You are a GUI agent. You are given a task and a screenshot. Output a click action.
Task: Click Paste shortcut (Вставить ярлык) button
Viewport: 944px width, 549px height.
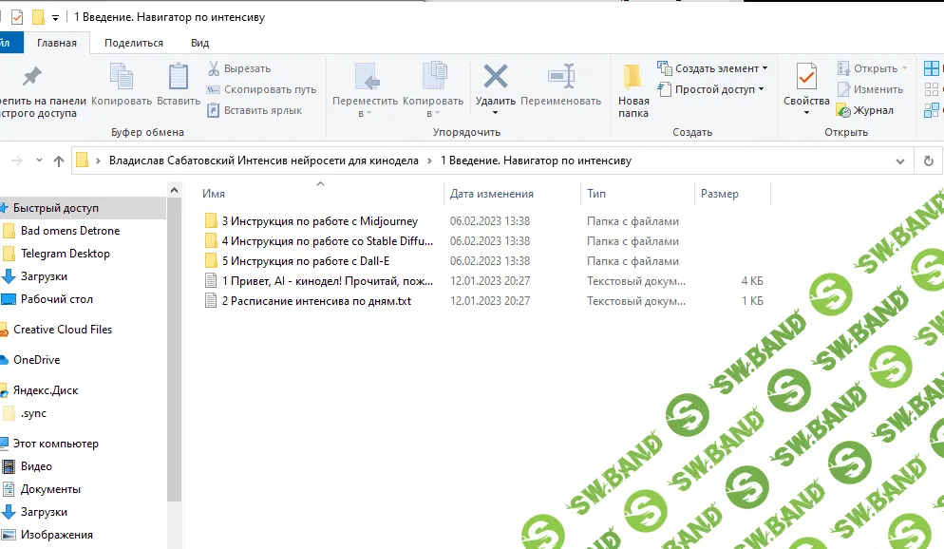pyautogui.click(x=255, y=110)
